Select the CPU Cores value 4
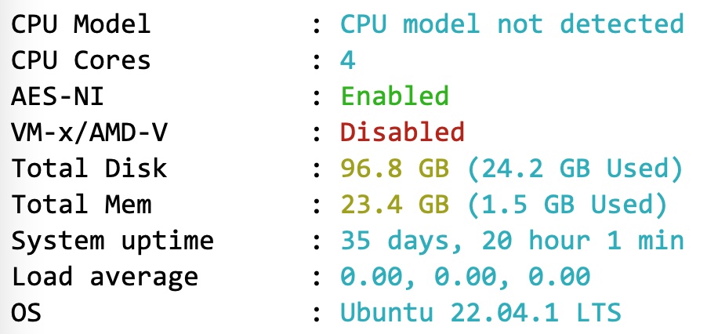This screenshot has height=334, width=718. click(x=347, y=60)
